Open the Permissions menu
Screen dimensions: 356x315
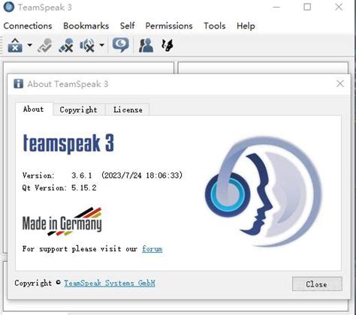click(169, 25)
